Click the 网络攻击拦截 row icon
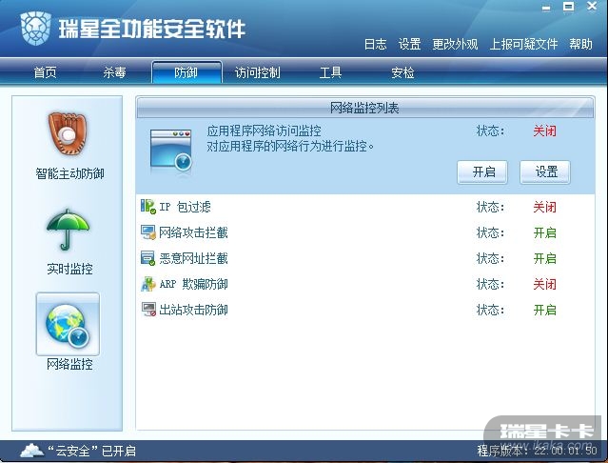The height and width of the screenshot is (463, 608). 148,232
